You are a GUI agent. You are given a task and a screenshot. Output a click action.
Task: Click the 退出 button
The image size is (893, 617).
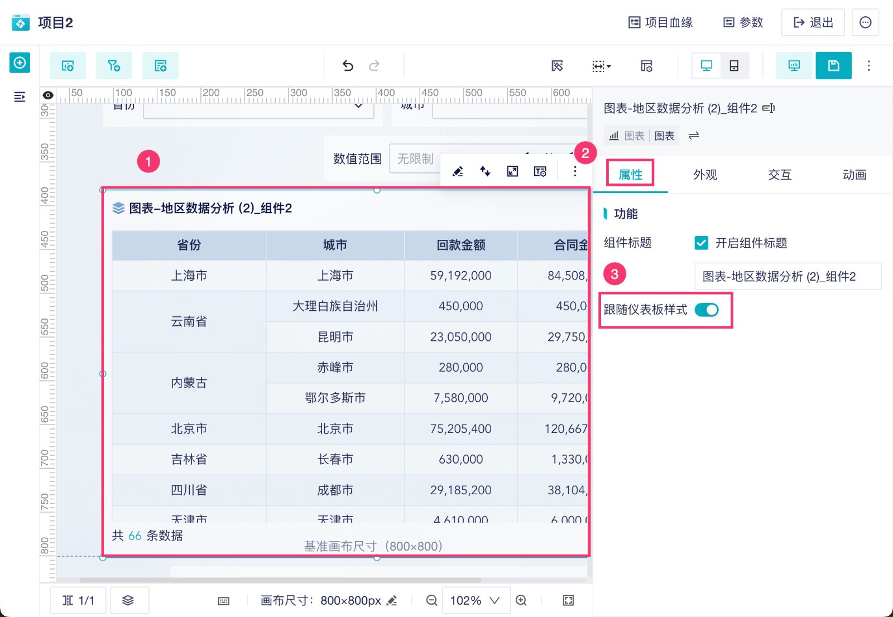click(813, 22)
